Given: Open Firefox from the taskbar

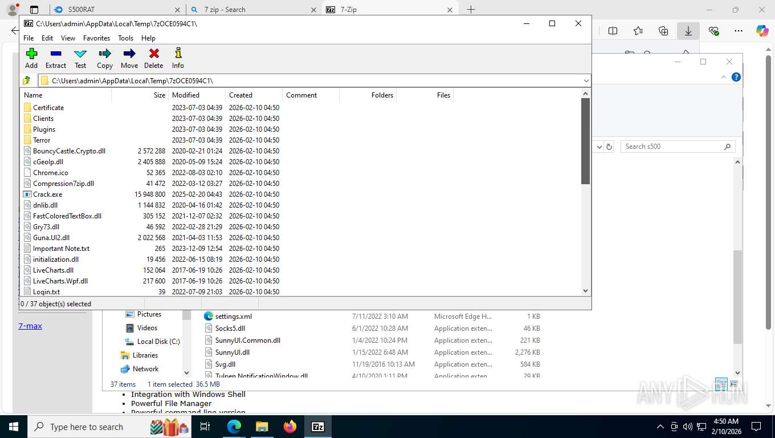Looking at the screenshot, I should tap(290, 427).
